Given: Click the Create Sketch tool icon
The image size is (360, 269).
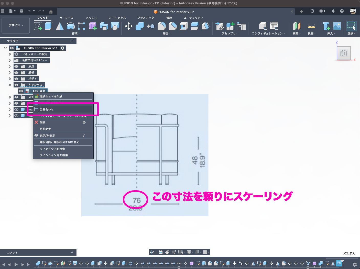Looking at the screenshot, I should 38,26.
